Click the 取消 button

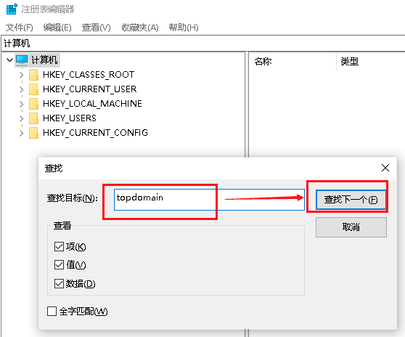coord(351,227)
